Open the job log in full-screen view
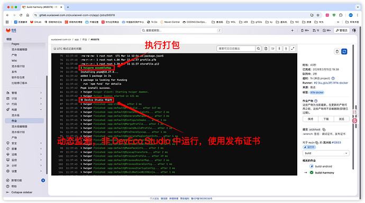Image resolution: width=365 pixels, height=203 pixels. click(x=293, y=49)
